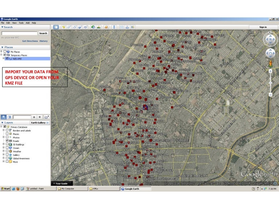This screenshot has width=279, height=209.
Task: Open the historical imagery clock tool
Action: coord(93,27)
